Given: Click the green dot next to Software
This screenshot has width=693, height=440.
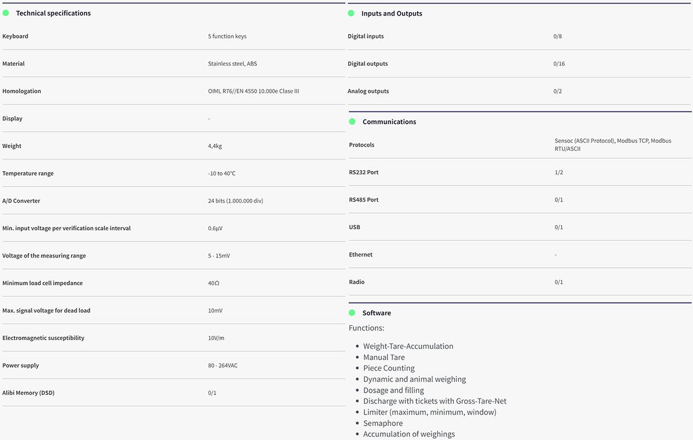Looking at the screenshot, I should 352,312.
